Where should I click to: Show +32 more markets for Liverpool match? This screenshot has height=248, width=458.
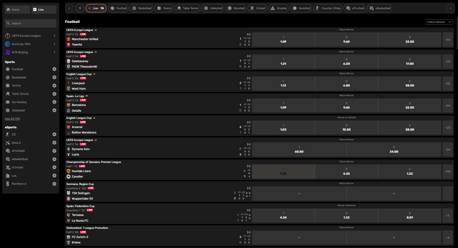(448, 83)
